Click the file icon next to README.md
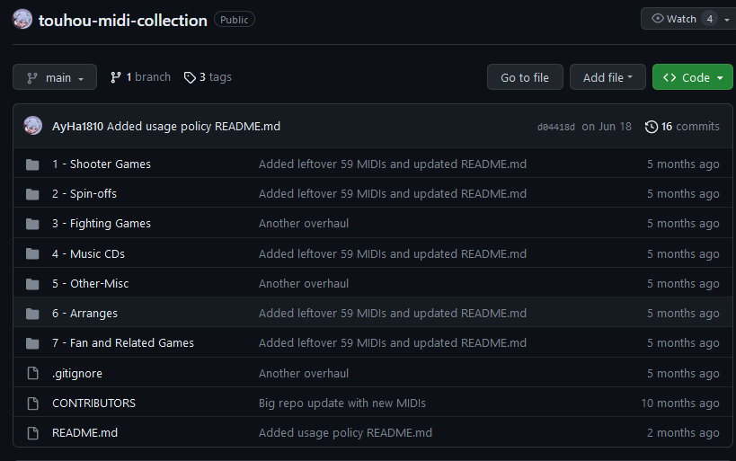The image size is (736, 461). (x=33, y=433)
